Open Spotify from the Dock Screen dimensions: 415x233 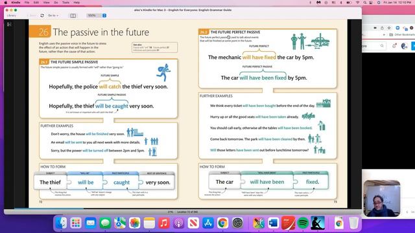pyautogui.click(x=303, y=223)
